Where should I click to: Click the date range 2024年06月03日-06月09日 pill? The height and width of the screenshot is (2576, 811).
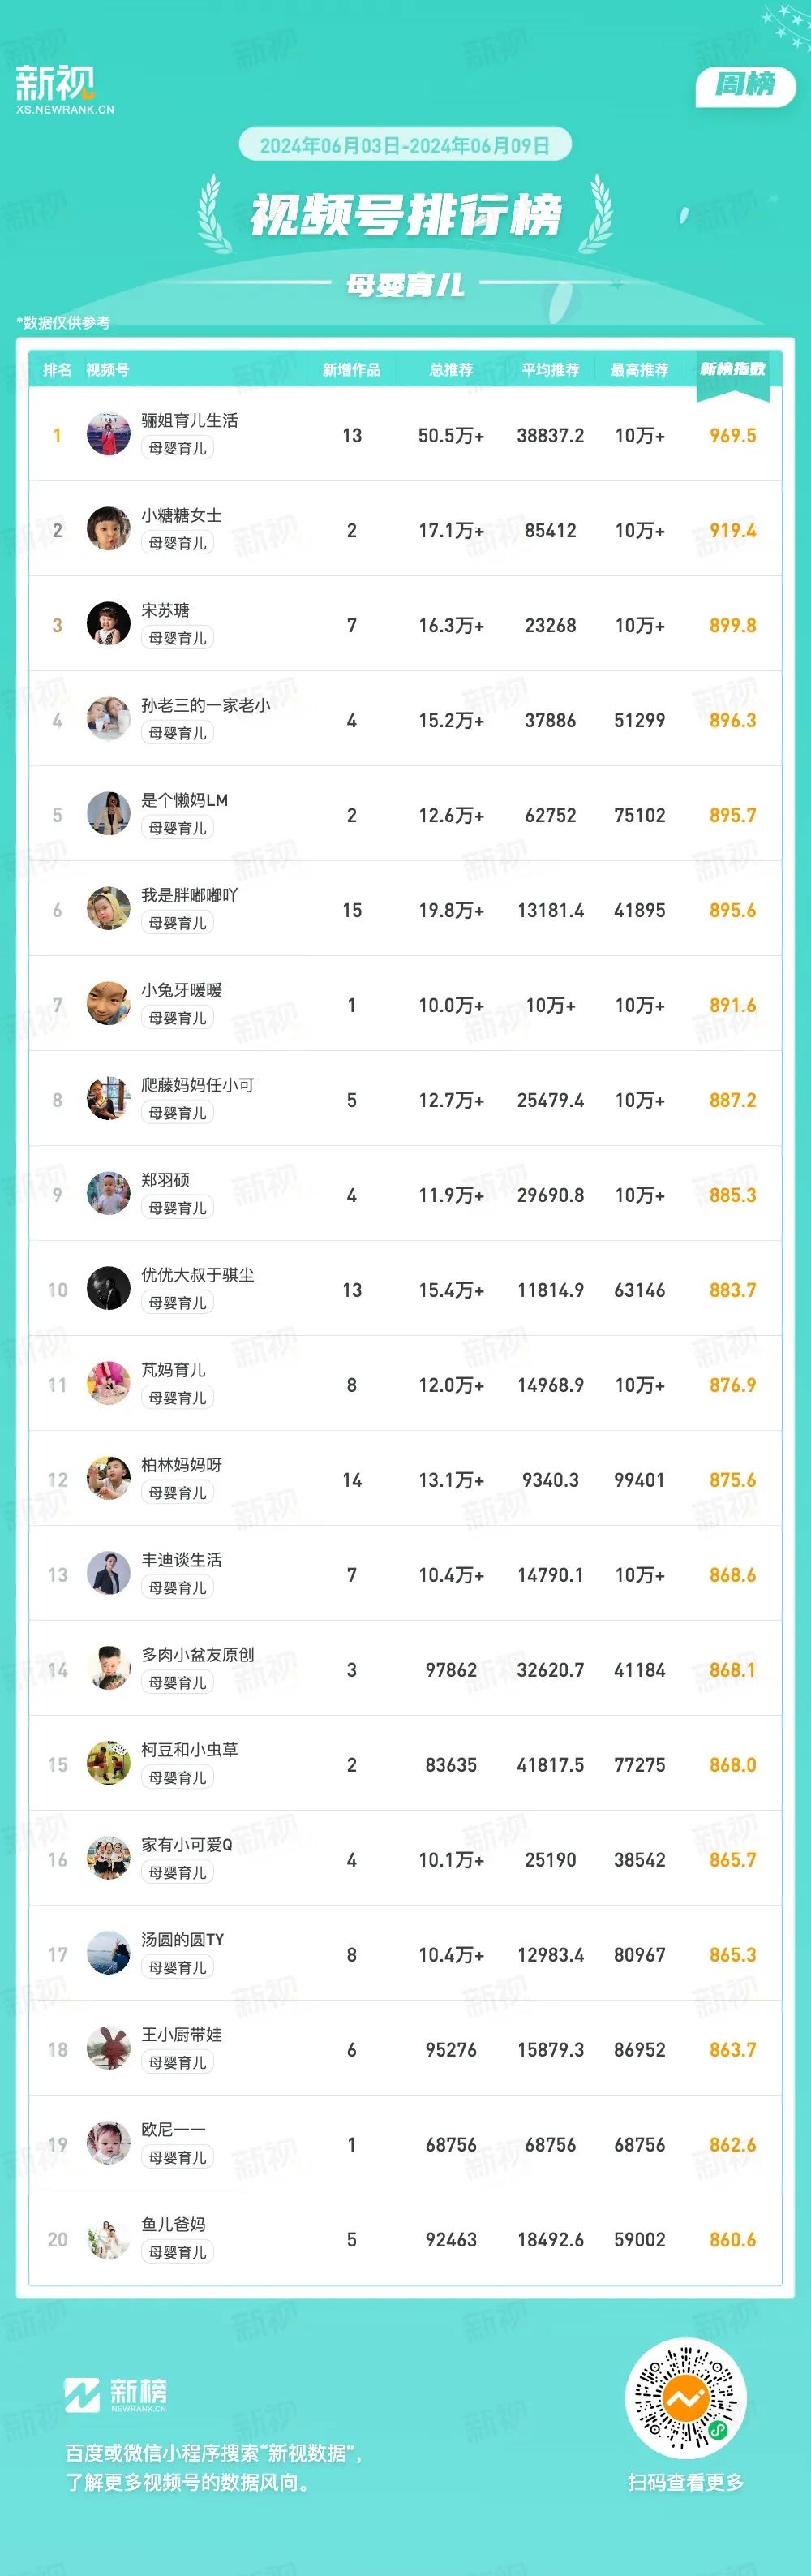[405, 146]
